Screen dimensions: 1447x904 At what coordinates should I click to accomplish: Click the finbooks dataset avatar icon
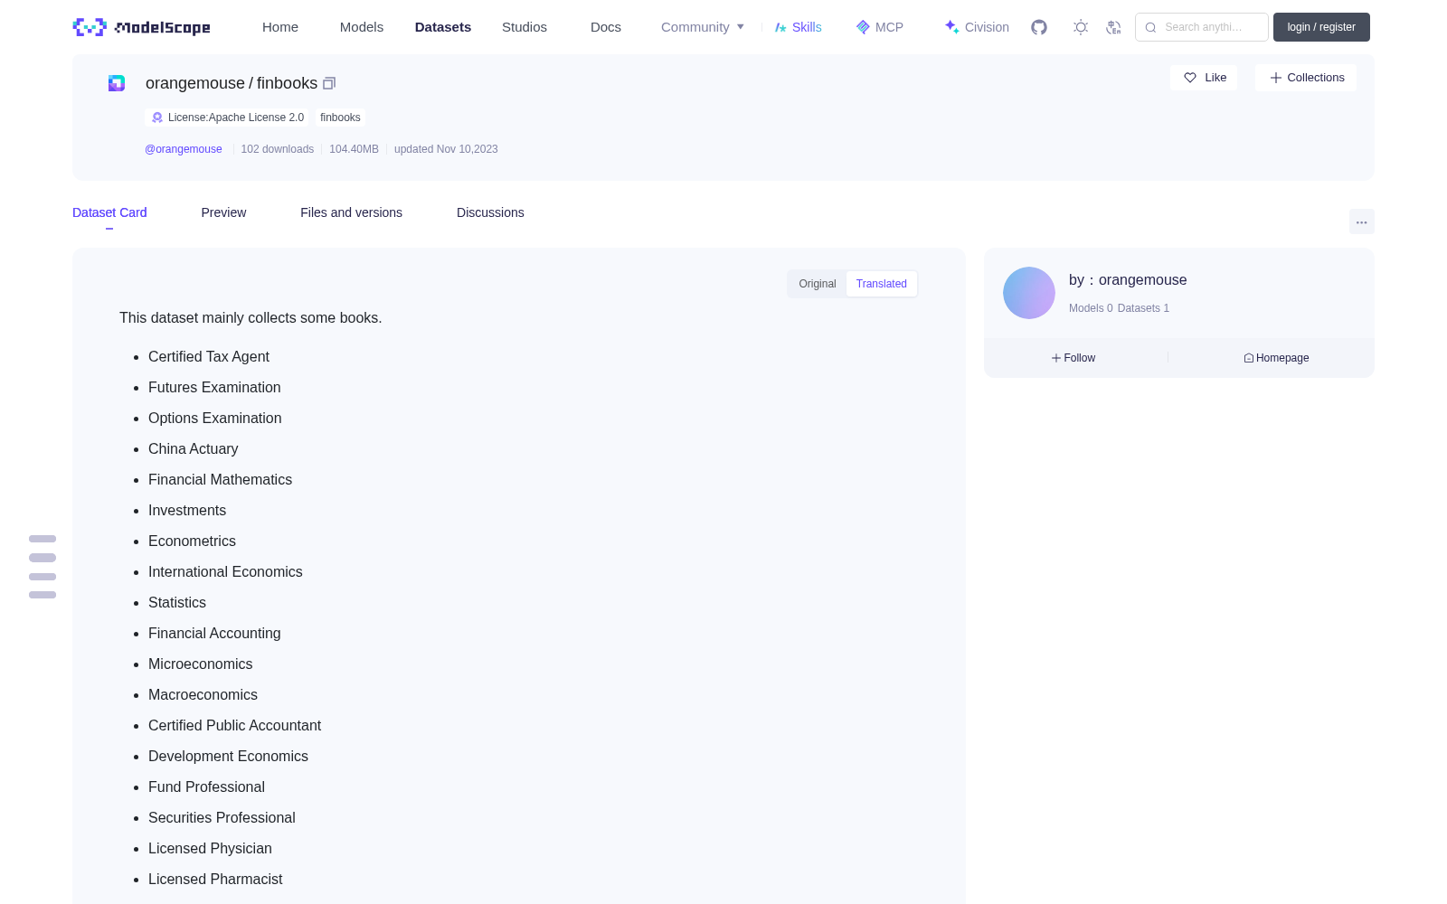point(117,83)
